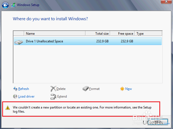Click the Extend partition icon

[x=53, y=96]
